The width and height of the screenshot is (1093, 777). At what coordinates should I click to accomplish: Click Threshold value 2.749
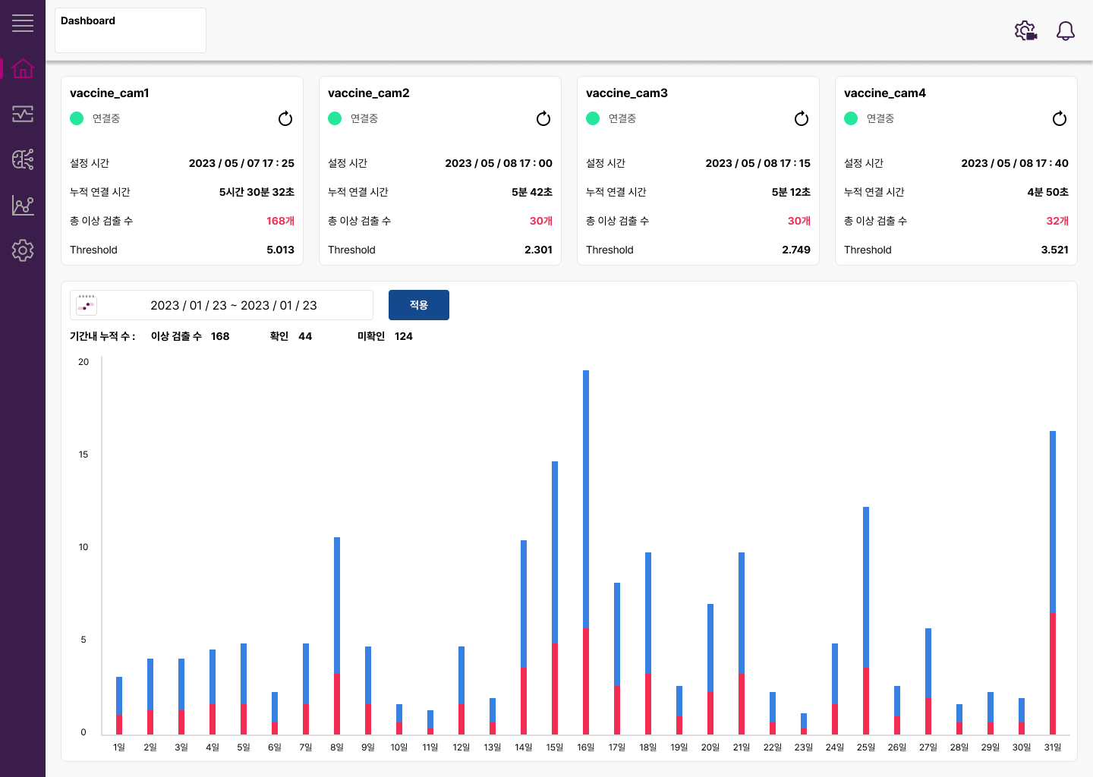tap(796, 250)
